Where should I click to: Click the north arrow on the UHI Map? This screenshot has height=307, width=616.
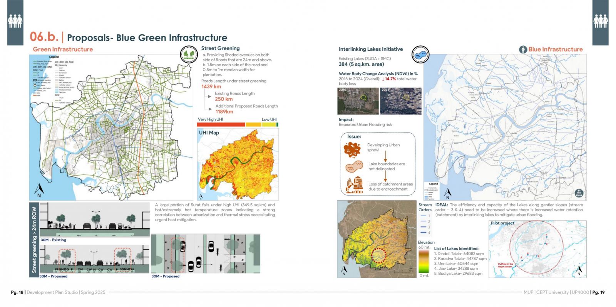(x=200, y=197)
